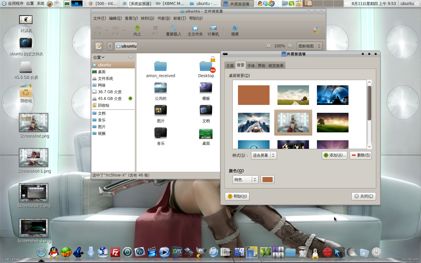The image size is (421, 263).
Task: Click the 删除(R) button
Action: (360, 155)
